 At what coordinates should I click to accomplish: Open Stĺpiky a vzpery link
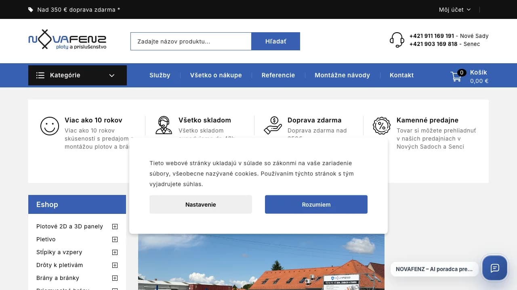point(59,252)
